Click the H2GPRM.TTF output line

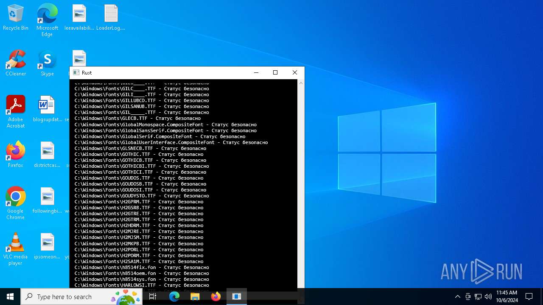[x=139, y=202]
